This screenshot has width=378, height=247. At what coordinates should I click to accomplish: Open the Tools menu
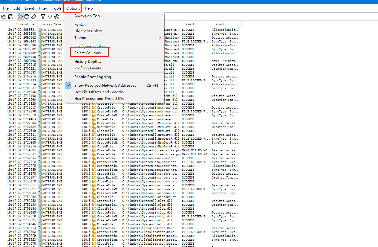pos(57,8)
